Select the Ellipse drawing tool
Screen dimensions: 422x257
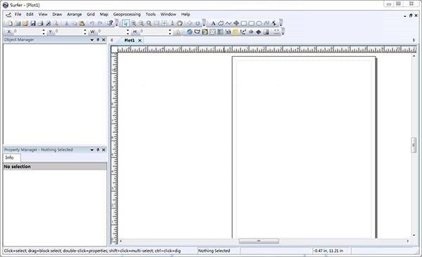pyautogui.click(x=259, y=23)
